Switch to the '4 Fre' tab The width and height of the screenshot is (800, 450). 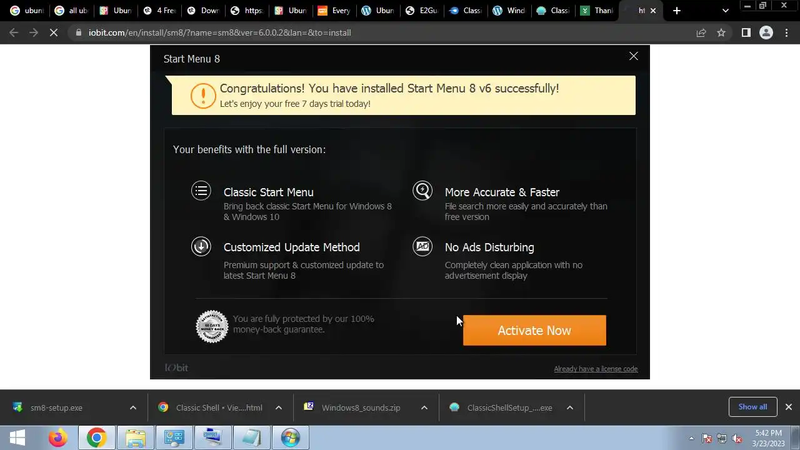point(159,11)
